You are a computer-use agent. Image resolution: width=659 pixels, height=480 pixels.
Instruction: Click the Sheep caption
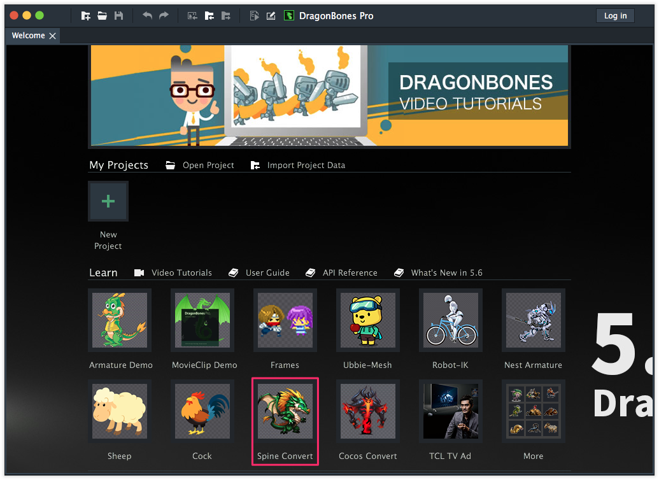coord(119,456)
